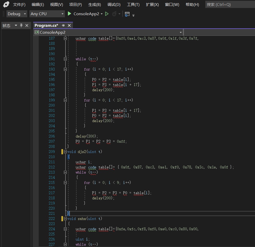Click the yellow change marker at line 209

(x=62, y=152)
